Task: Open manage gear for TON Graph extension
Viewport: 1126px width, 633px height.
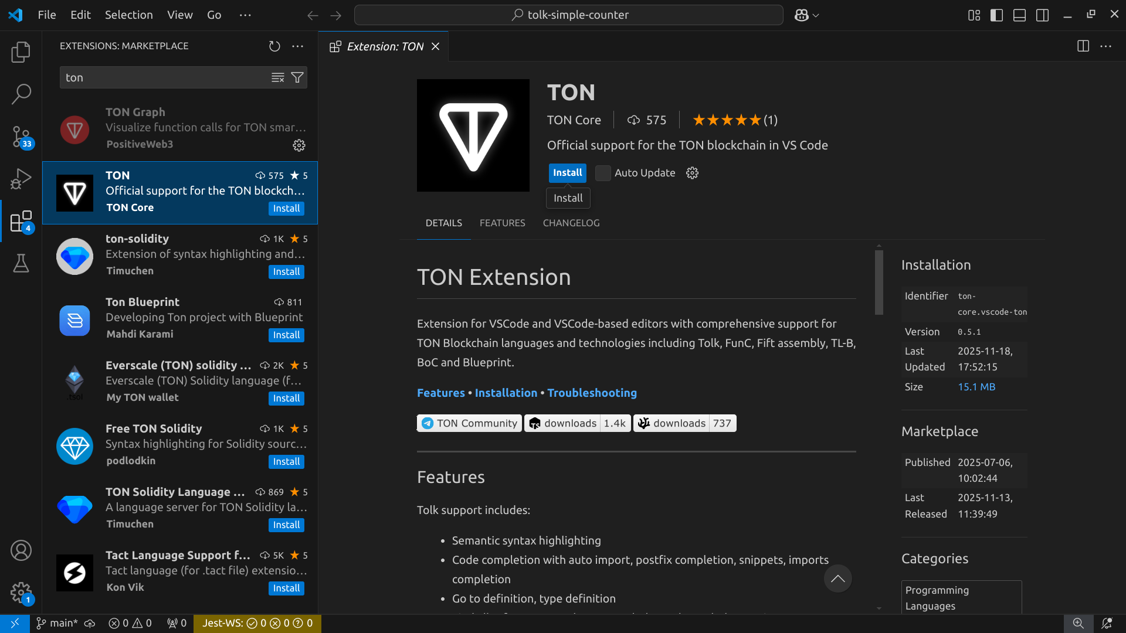Action: tap(299, 145)
